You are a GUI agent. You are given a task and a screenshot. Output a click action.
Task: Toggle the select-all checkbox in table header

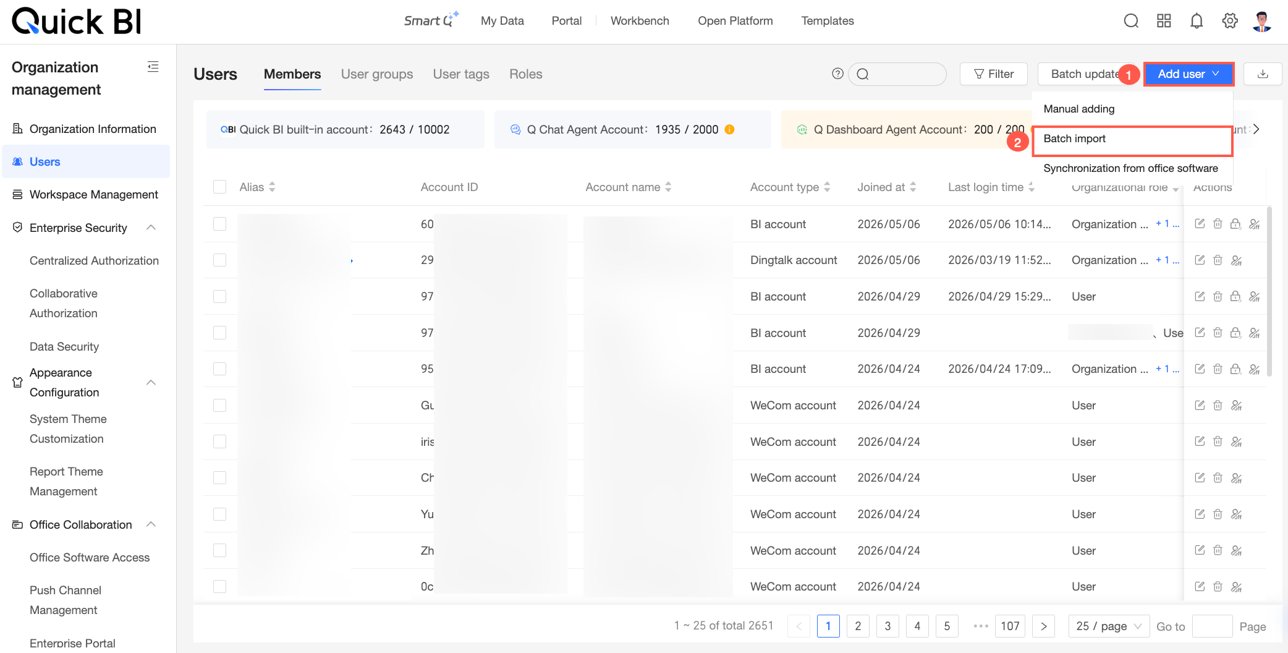(219, 187)
